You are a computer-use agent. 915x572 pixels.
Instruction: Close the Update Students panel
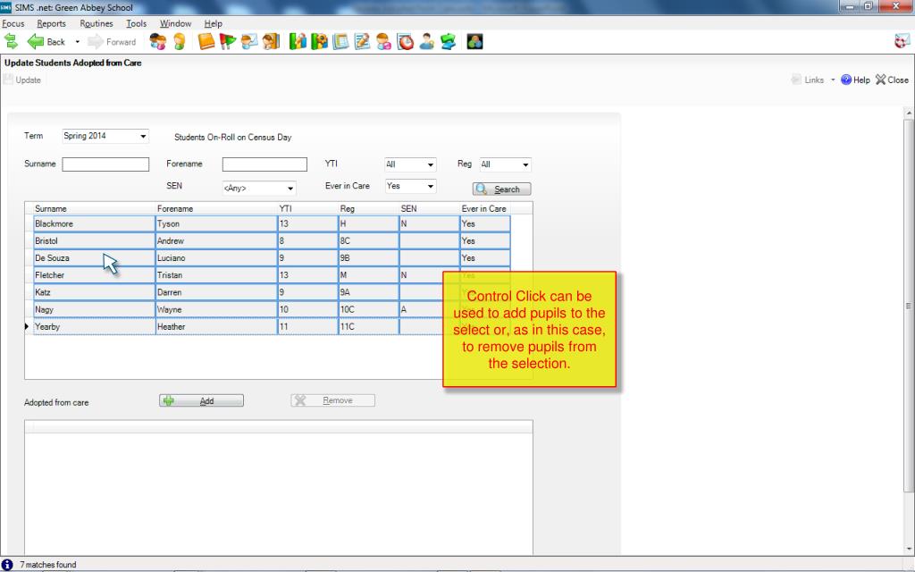(x=893, y=80)
